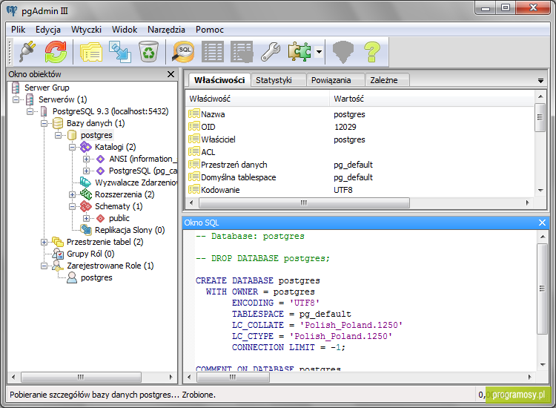Viewport: 556px width, 408px height.
Task: Click the Grupy Ról group icon
Action: point(58,254)
